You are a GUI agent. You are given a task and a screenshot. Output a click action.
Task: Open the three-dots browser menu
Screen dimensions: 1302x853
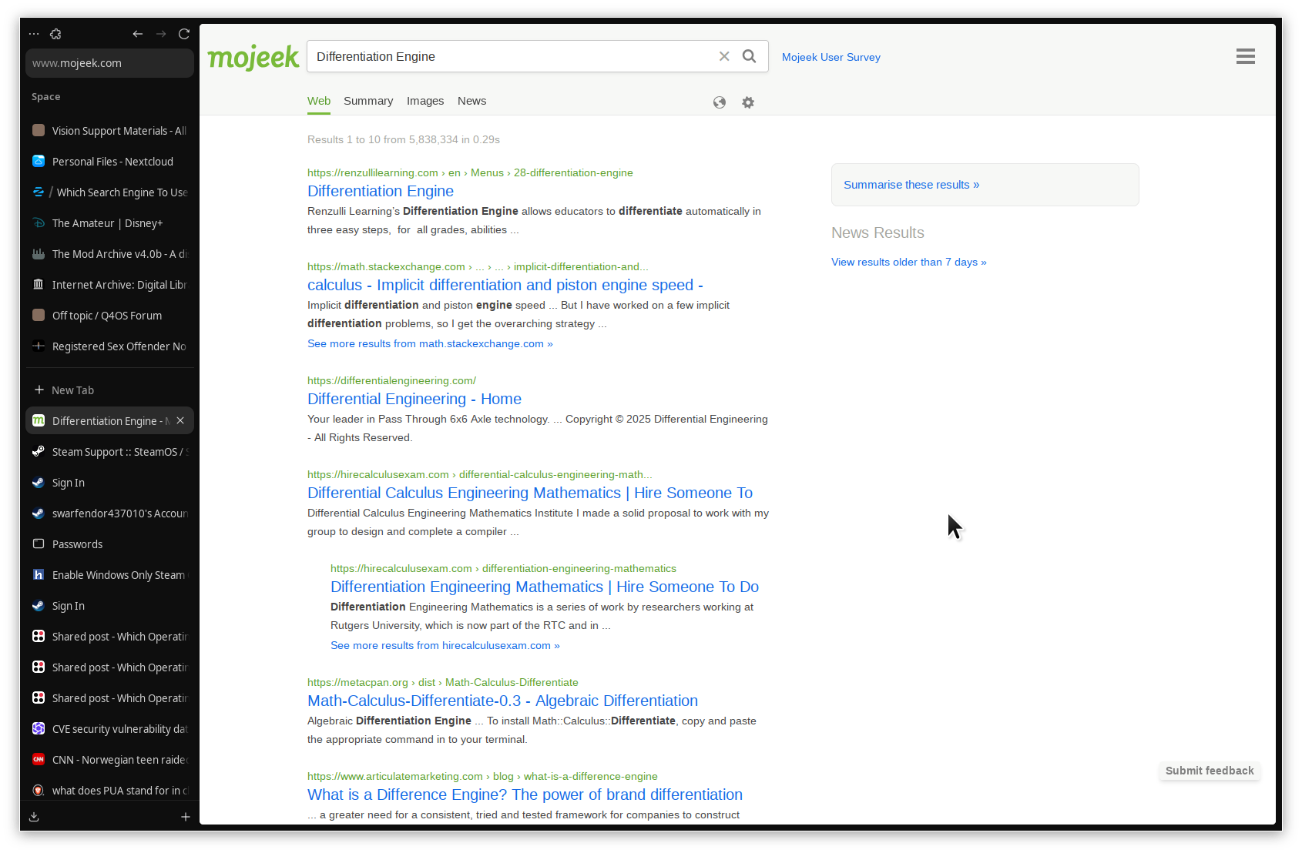coord(34,34)
